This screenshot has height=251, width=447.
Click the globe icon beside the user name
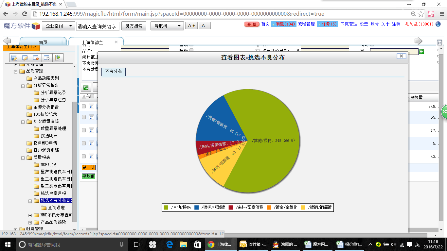tap(438, 24)
